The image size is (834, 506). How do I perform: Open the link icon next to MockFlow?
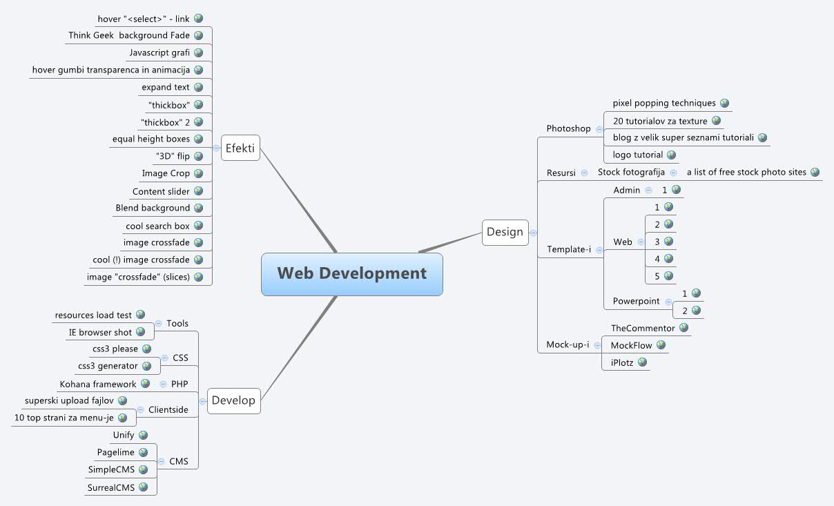point(663,345)
